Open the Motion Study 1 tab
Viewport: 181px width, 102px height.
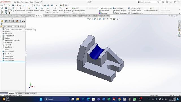pos(29,93)
